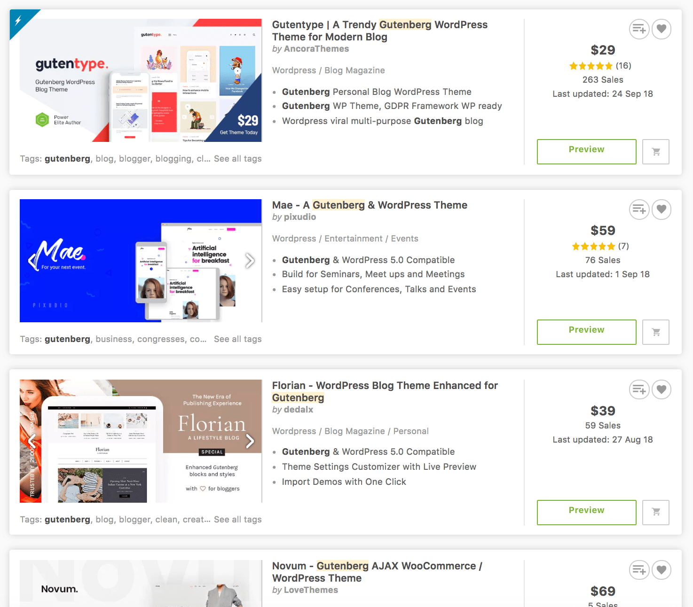Expand See all tags for Gutentype
Image resolution: width=693 pixels, height=607 pixels.
click(238, 159)
